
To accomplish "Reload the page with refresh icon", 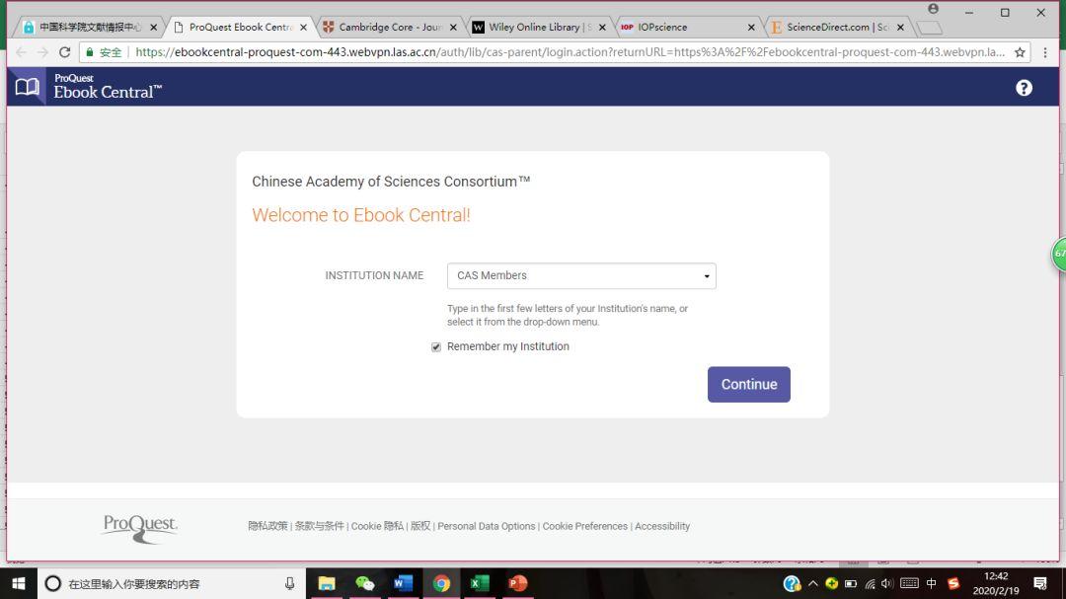I will (x=64, y=52).
